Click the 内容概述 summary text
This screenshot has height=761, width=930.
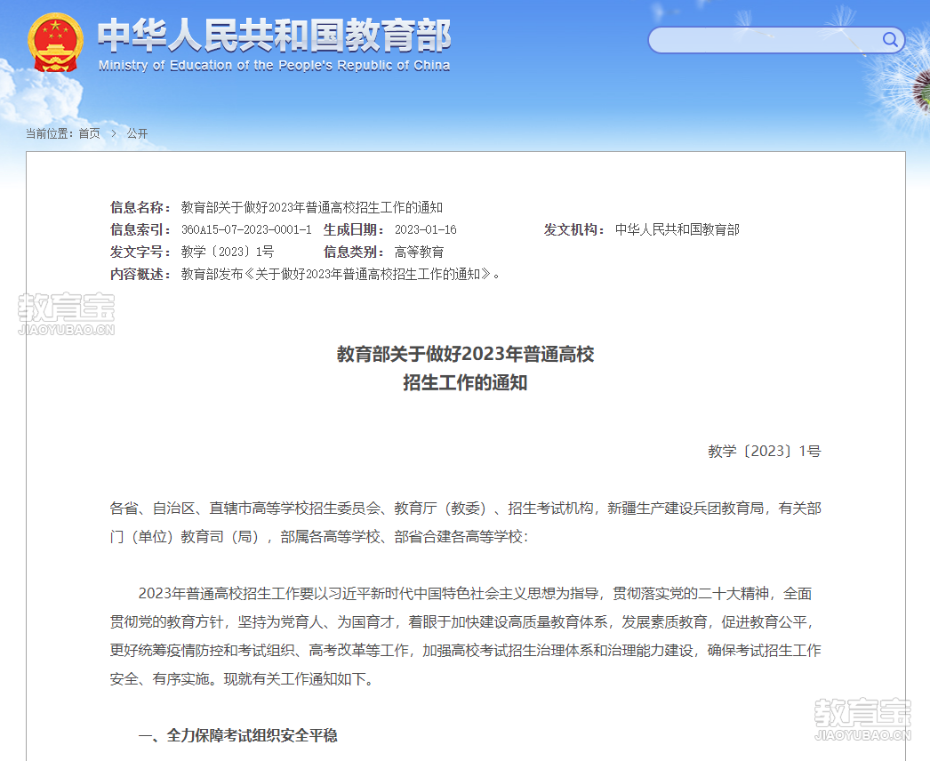pos(341,274)
